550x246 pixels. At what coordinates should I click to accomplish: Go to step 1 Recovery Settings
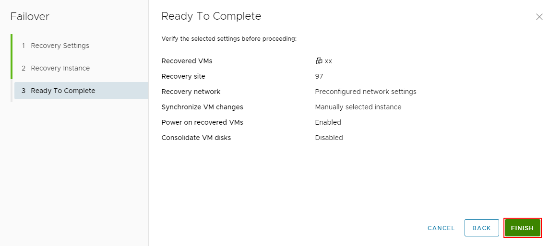click(60, 46)
